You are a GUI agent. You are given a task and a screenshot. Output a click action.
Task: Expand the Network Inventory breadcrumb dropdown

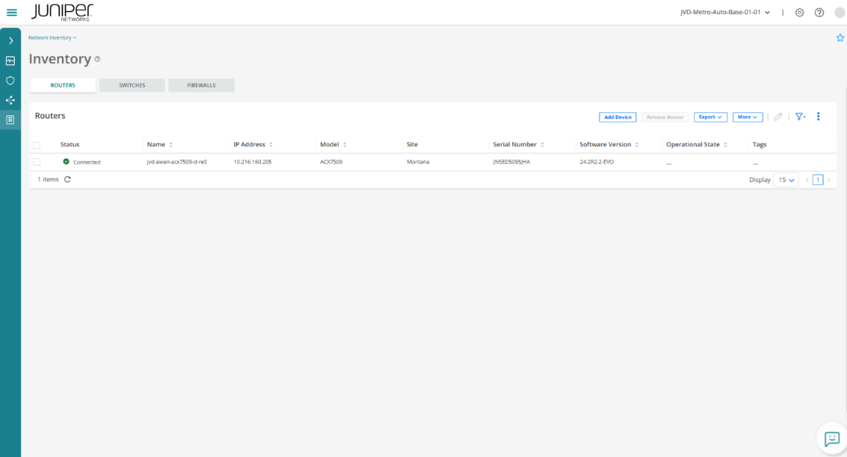tap(52, 38)
